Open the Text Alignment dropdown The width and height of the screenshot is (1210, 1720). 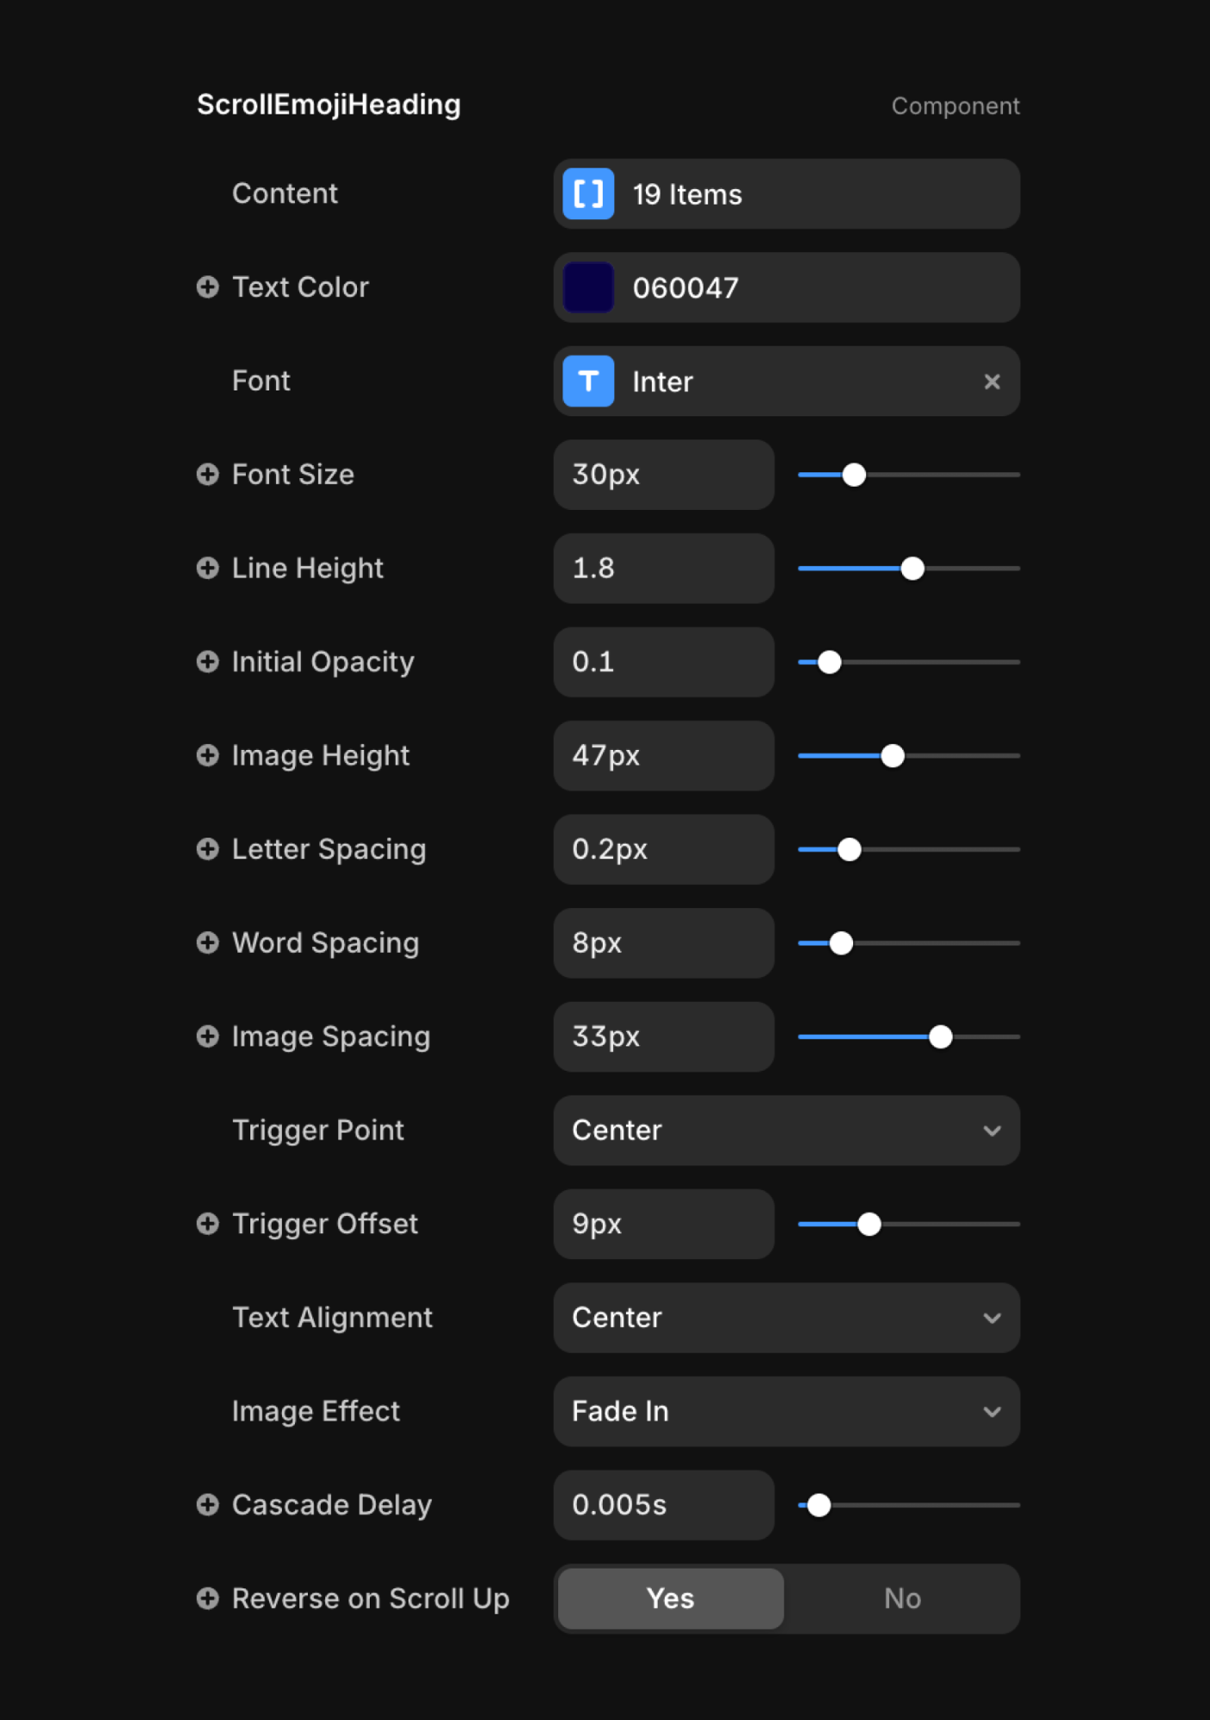pyautogui.click(x=787, y=1318)
